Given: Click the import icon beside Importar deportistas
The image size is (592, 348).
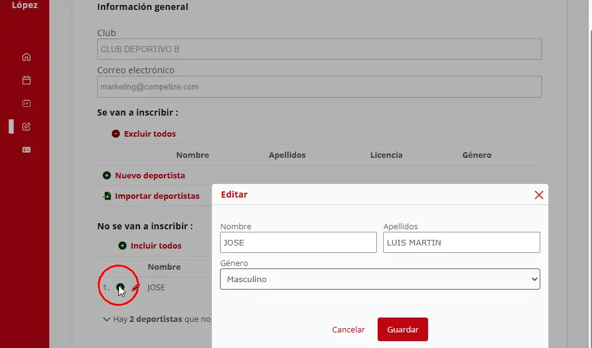Looking at the screenshot, I should coord(107,196).
